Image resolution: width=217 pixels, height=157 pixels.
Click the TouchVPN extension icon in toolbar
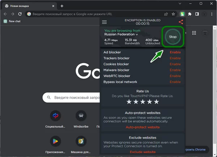click(183, 14)
